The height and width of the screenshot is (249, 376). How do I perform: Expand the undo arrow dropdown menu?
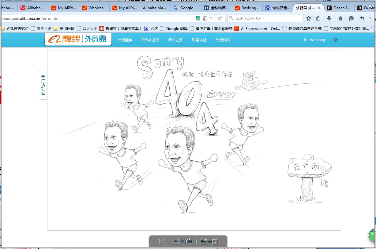[370, 19]
